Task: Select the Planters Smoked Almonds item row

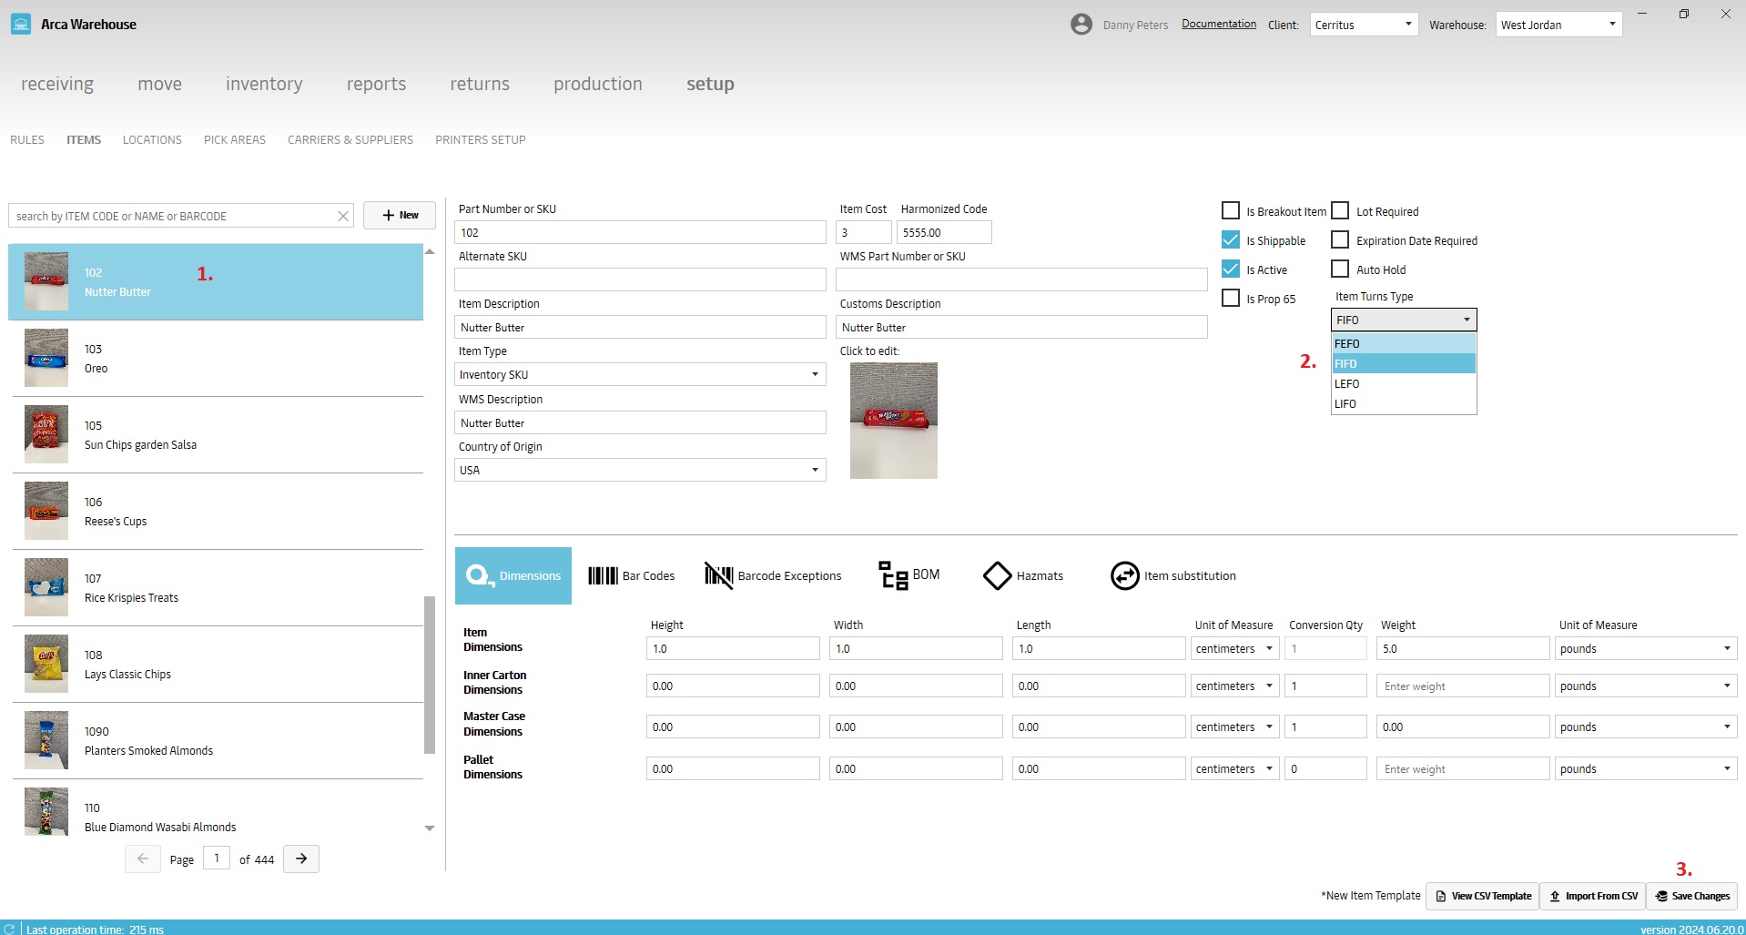Action: (x=218, y=741)
